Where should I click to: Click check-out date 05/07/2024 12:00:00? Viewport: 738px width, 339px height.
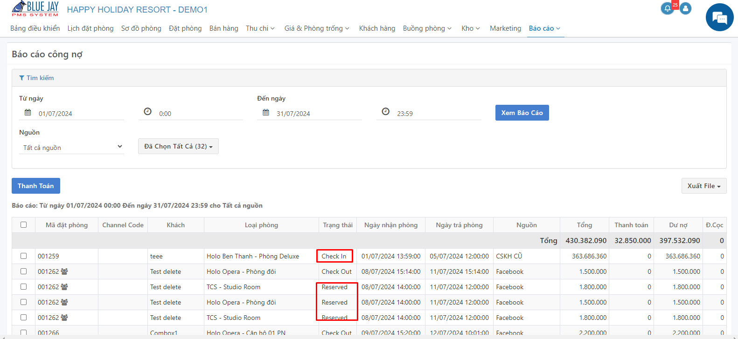[460, 256]
